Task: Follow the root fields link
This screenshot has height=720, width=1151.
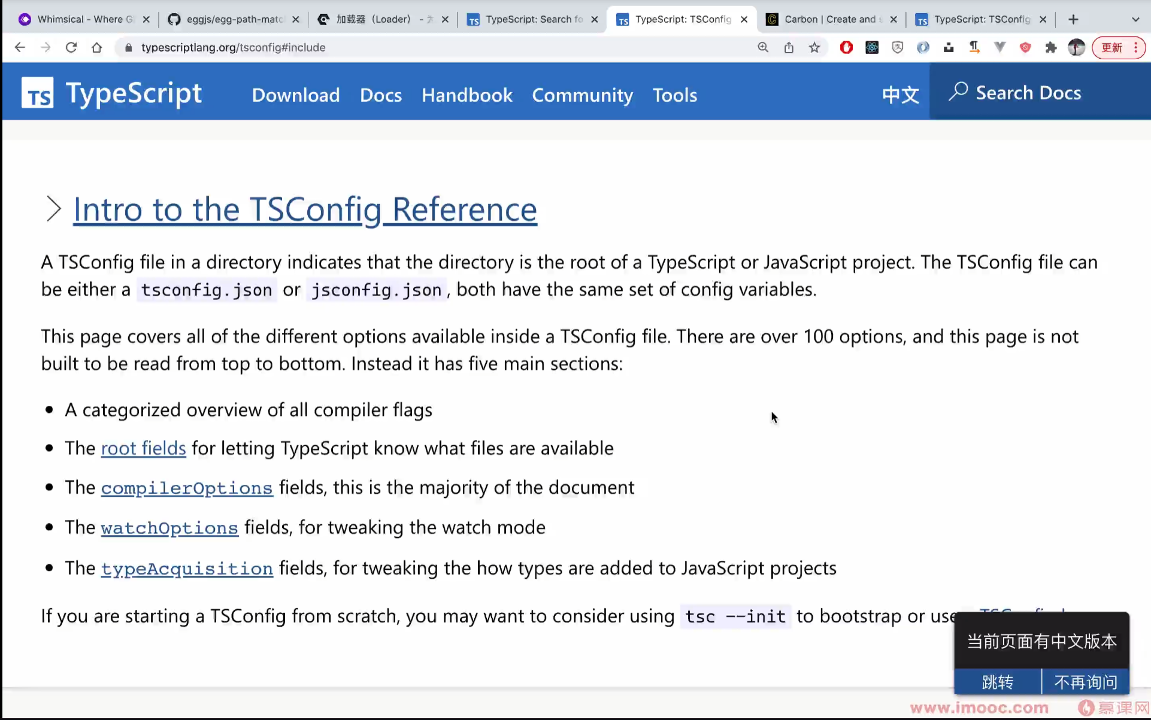Action: pos(143,448)
